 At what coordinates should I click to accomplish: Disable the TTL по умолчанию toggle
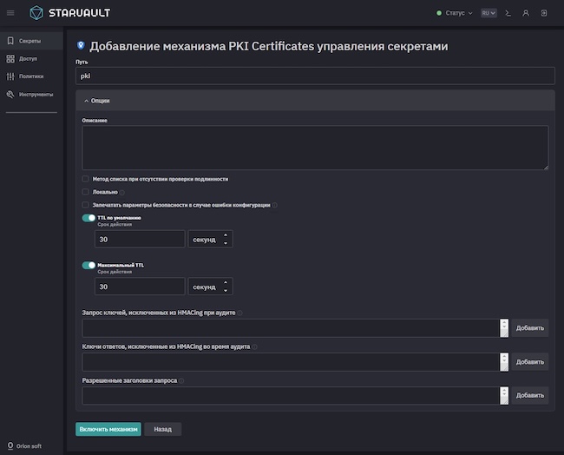tap(89, 218)
